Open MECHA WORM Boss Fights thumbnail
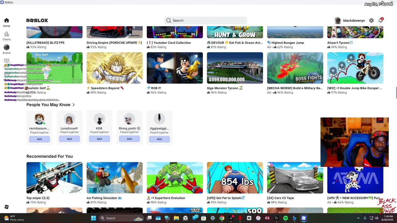Image resolution: width=397 pixels, height=223 pixels. point(295,68)
